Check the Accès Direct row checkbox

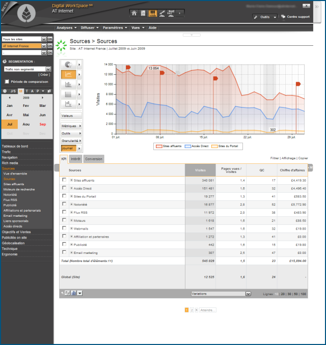pyautogui.click(x=64, y=188)
